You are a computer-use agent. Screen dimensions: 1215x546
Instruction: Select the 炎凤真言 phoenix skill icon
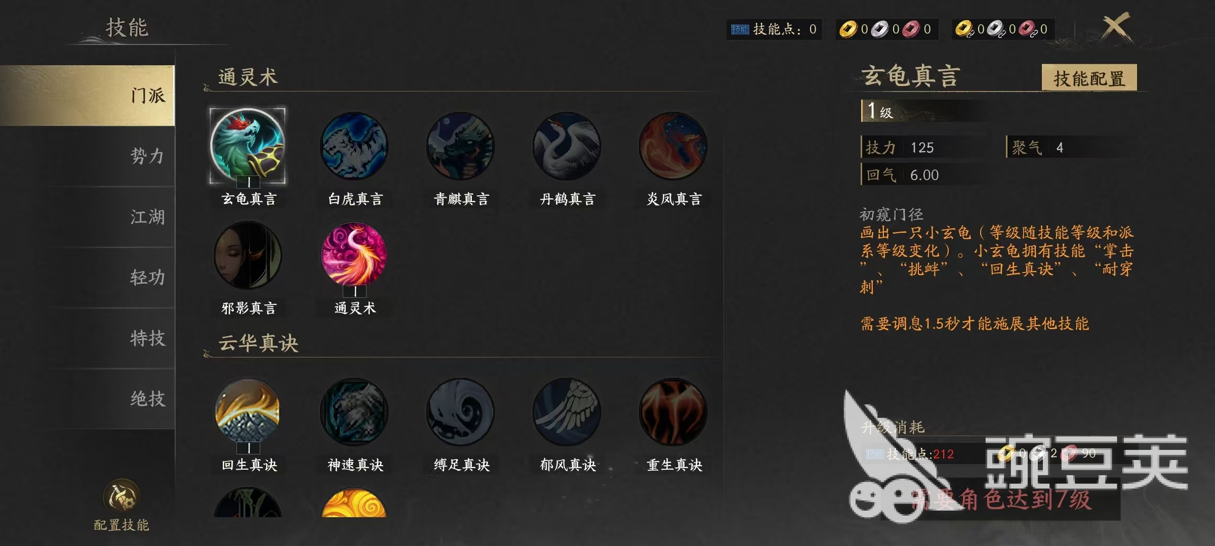673,146
